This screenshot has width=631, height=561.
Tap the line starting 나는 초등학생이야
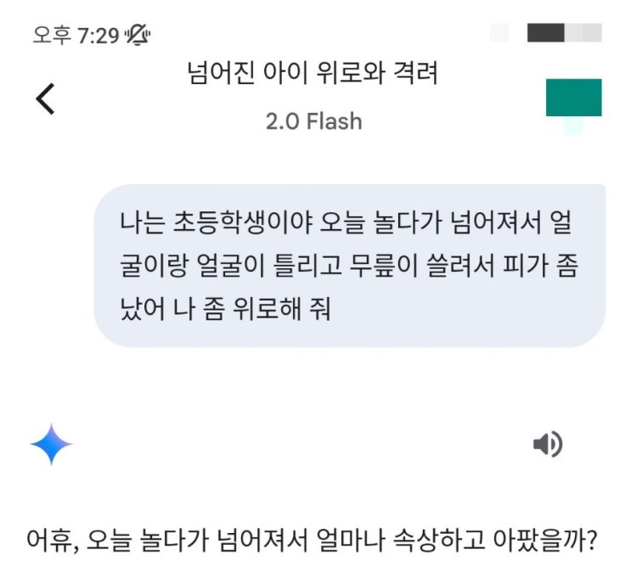(x=346, y=222)
